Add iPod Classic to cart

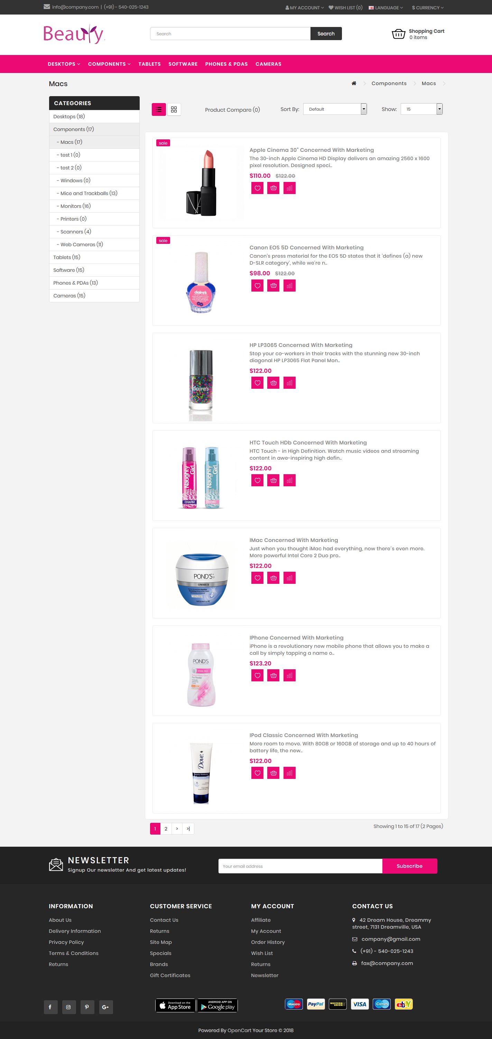point(273,773)
